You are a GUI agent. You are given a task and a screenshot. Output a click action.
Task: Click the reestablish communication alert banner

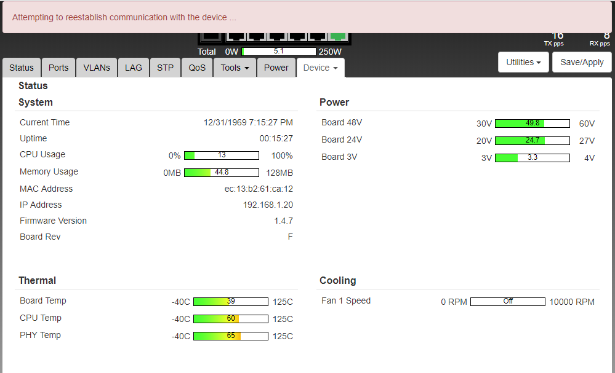(x=307, y=17)
